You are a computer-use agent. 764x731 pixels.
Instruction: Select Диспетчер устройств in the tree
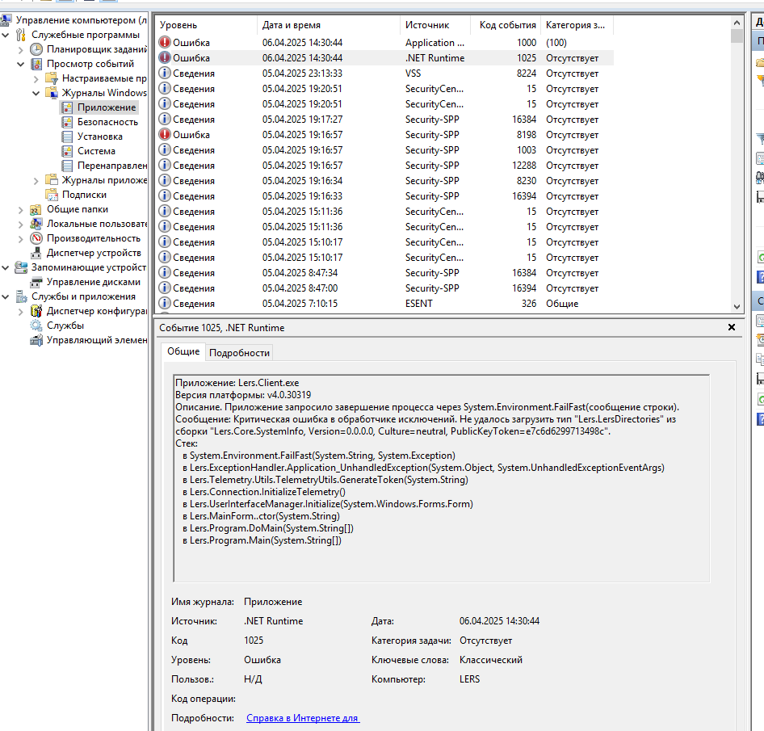pos(94,254)
